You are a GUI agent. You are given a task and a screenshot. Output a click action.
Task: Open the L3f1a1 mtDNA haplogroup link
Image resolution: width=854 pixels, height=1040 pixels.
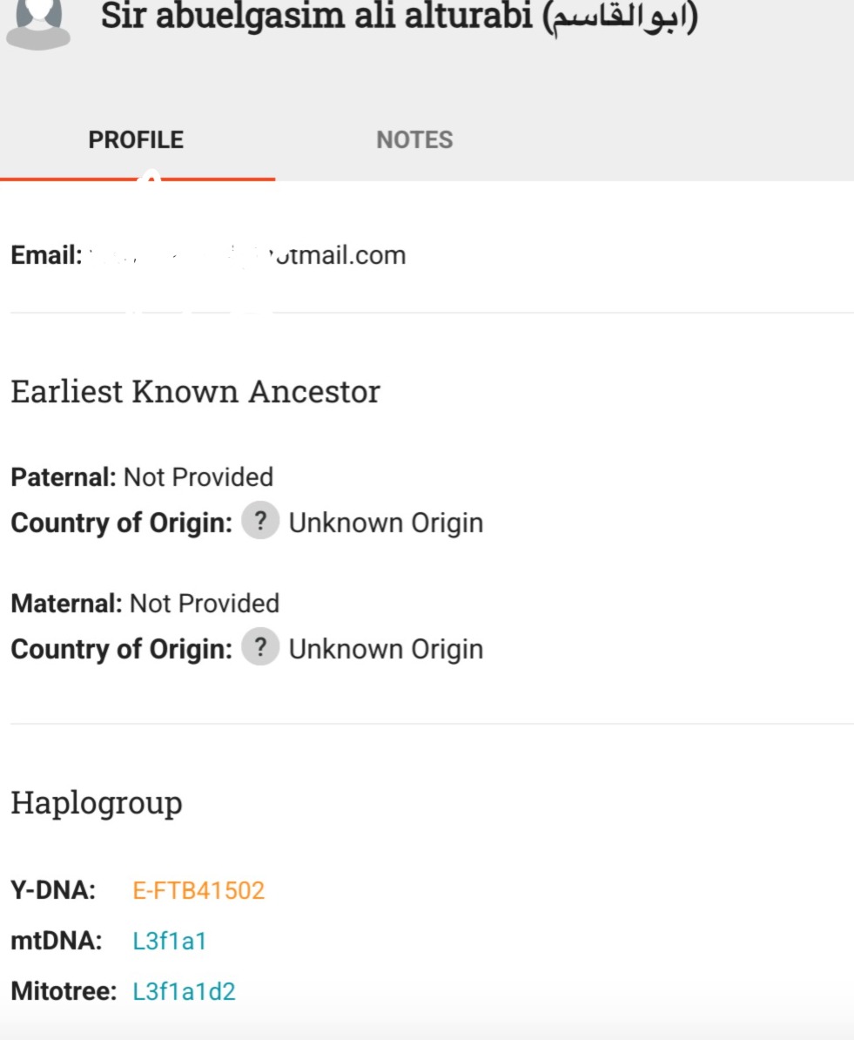click(170, 941)
